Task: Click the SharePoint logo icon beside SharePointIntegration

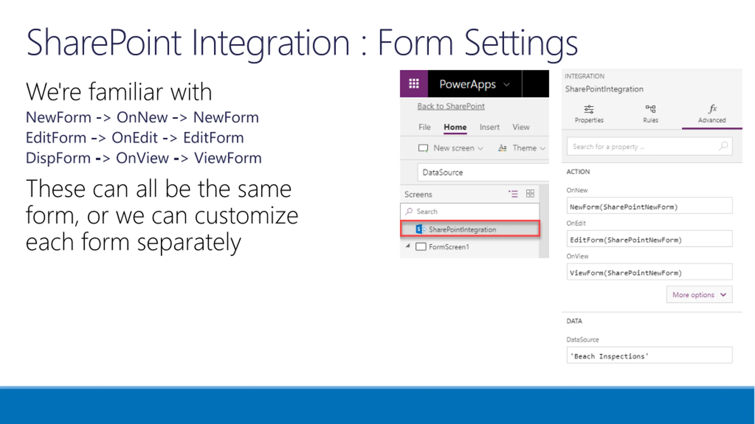Action: pyautogui.click(x=420, y=229)
